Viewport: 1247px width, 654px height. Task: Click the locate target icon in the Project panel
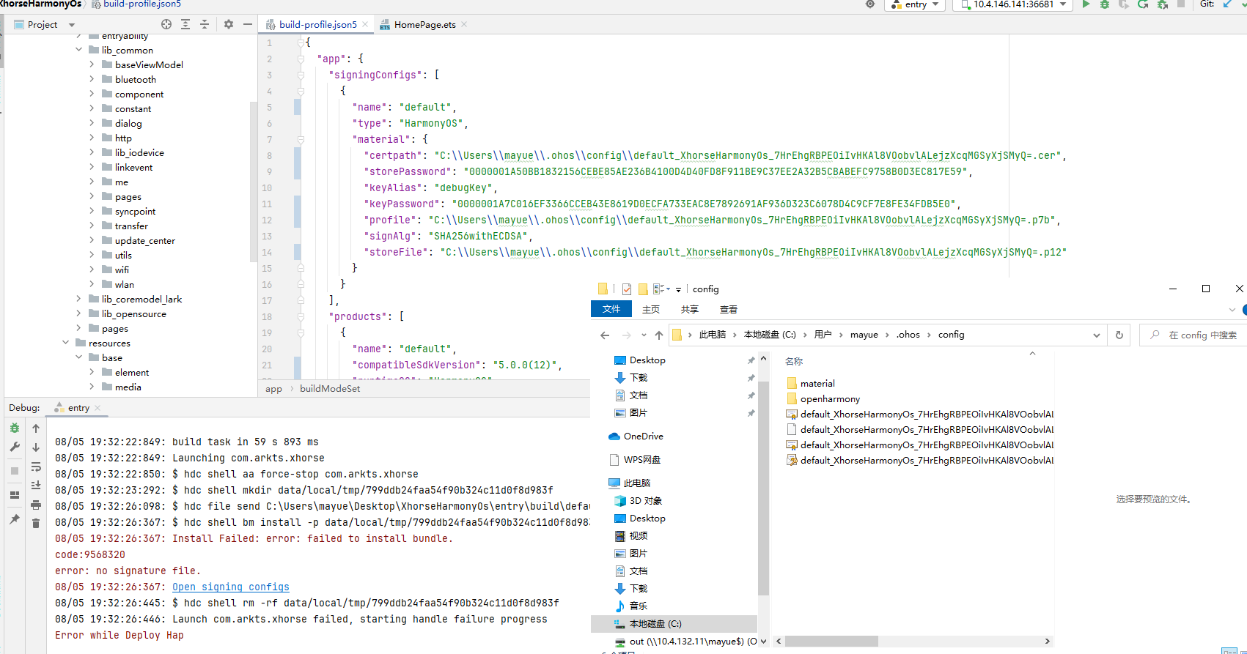click(x=166, y=24)
